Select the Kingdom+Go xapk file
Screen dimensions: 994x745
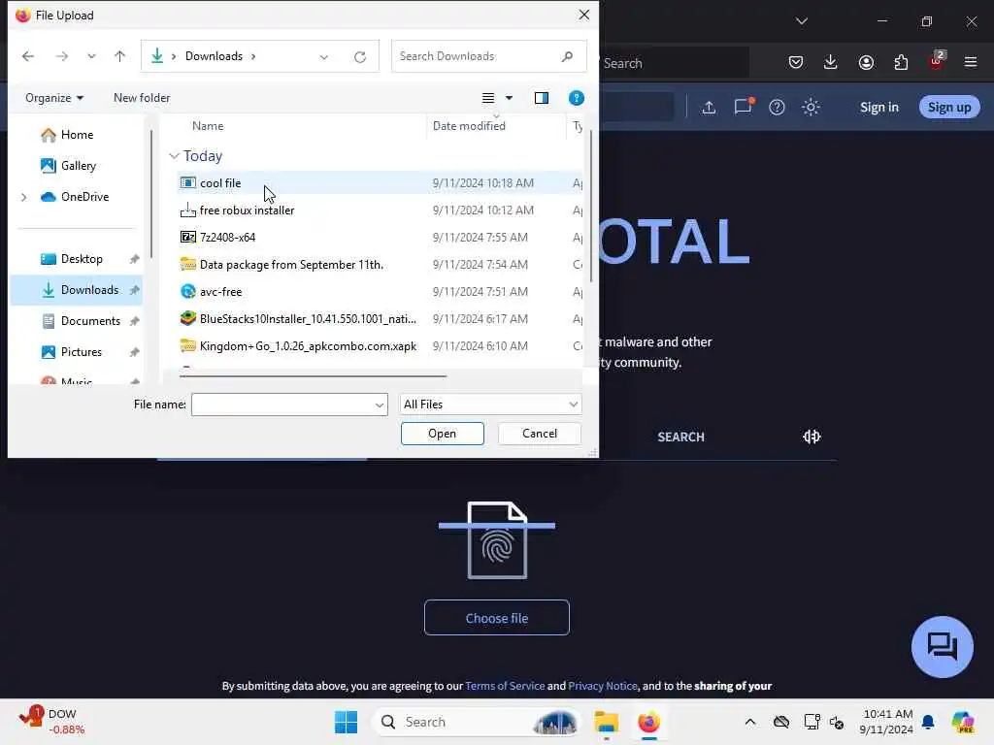pyautogui.click(x=380, y=346)
